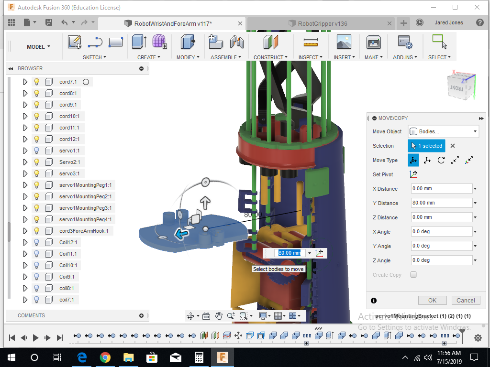Select Free Move type icon

coord(413,160)
